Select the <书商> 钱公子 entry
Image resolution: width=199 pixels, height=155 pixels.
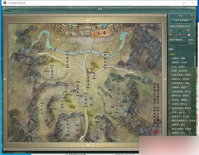pos(178,112)
